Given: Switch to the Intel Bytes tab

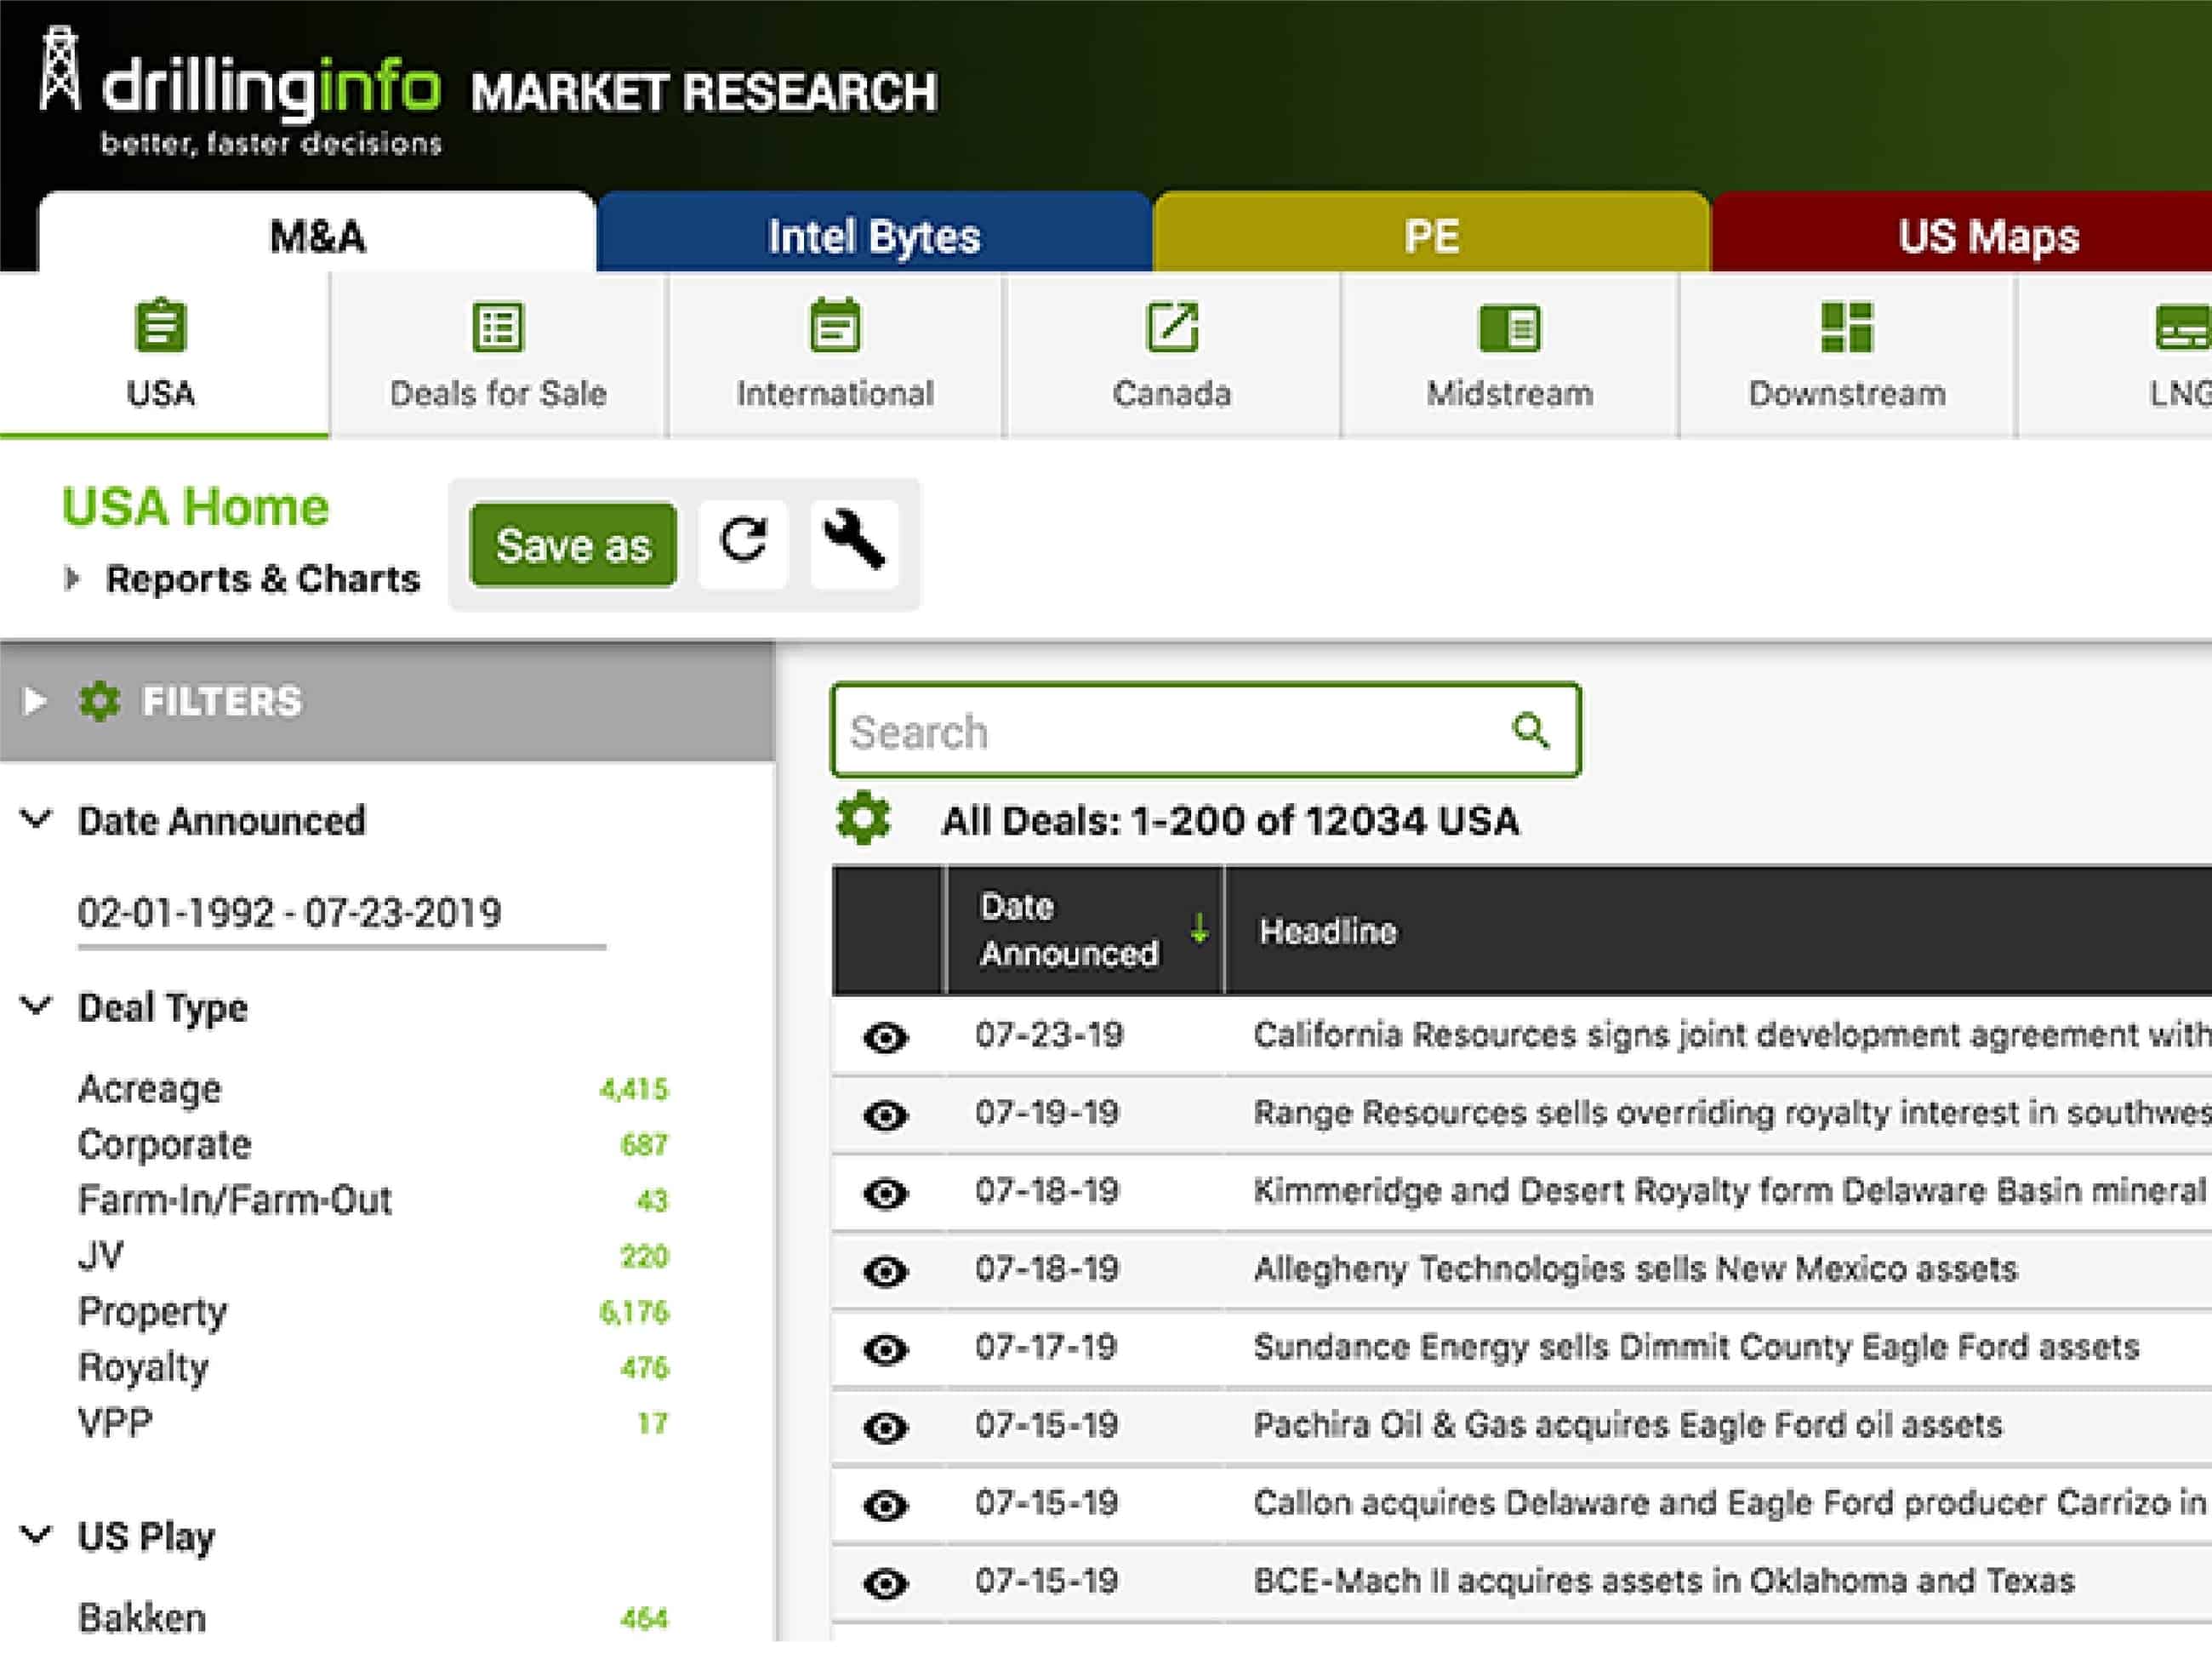Looking at the screenshot, I should (874, 236).
